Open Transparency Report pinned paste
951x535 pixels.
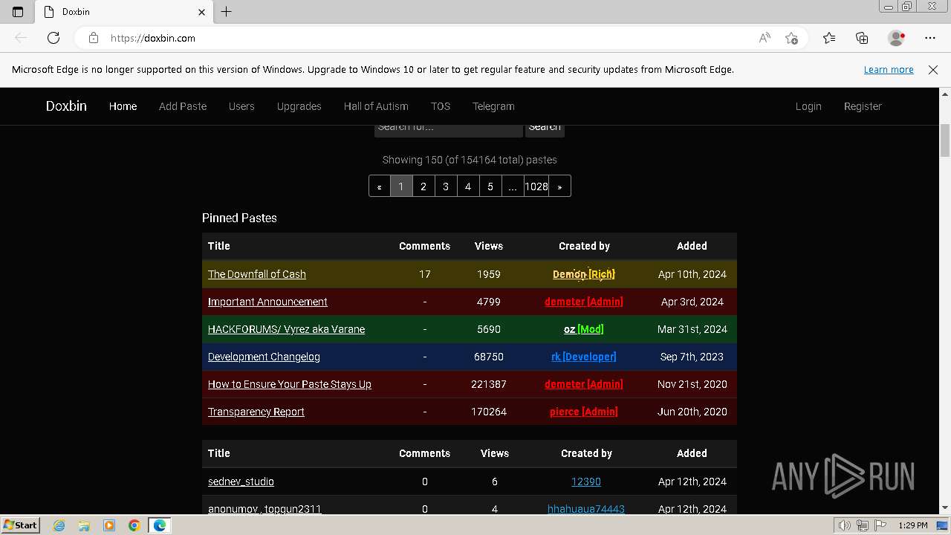(256, 412)
